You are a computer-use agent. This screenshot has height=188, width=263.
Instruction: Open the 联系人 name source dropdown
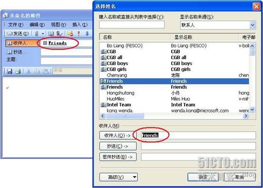[253, 25]
